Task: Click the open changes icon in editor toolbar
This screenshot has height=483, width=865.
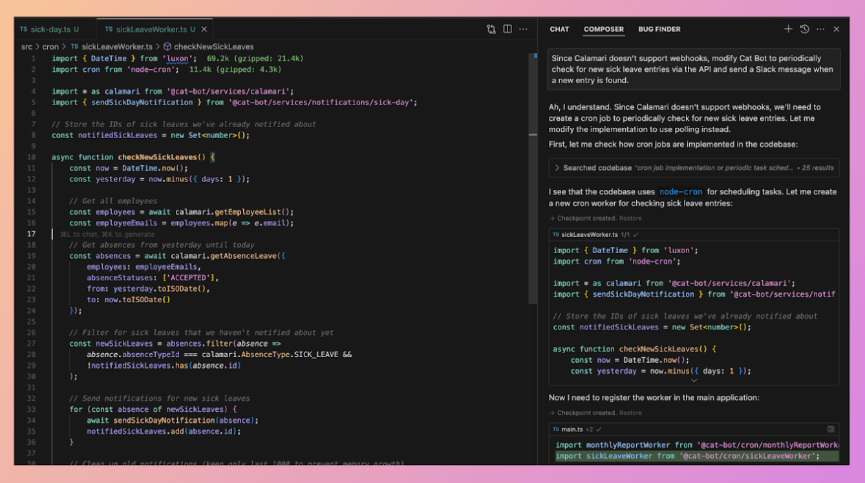Action: [491, 28]
